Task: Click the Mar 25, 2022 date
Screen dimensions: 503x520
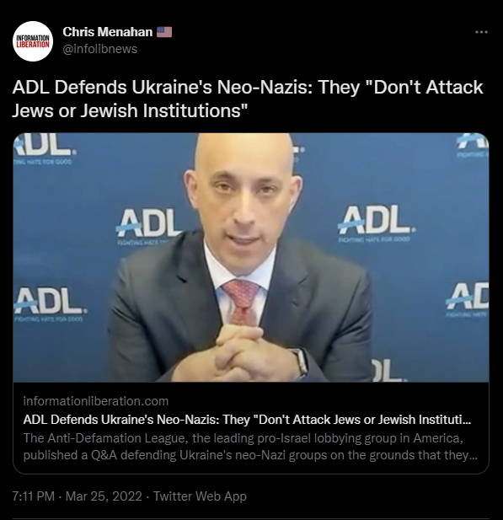Action: coord(104,496)
